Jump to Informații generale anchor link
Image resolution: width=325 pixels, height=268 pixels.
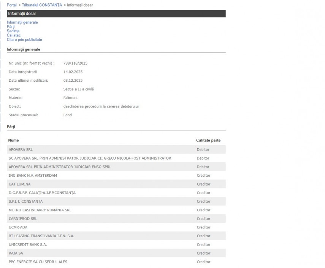coord(22,22)
